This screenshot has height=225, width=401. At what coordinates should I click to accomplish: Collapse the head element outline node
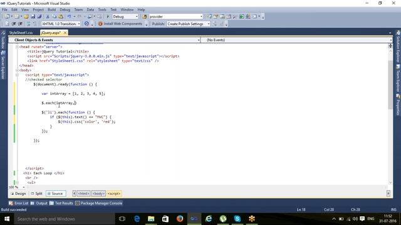17,47
